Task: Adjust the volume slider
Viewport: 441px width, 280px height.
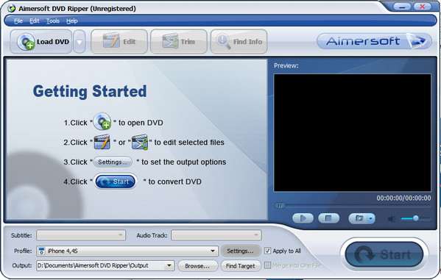Action: (416, 218)
